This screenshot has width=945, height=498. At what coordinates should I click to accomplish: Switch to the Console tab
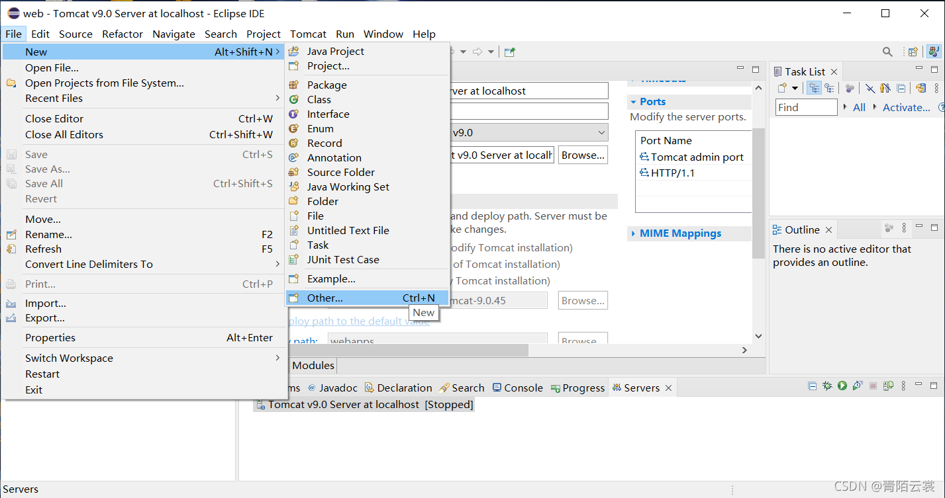click(518, 388)
